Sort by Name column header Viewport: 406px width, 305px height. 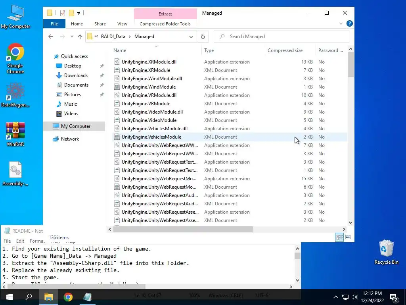[x=156, y=50]
